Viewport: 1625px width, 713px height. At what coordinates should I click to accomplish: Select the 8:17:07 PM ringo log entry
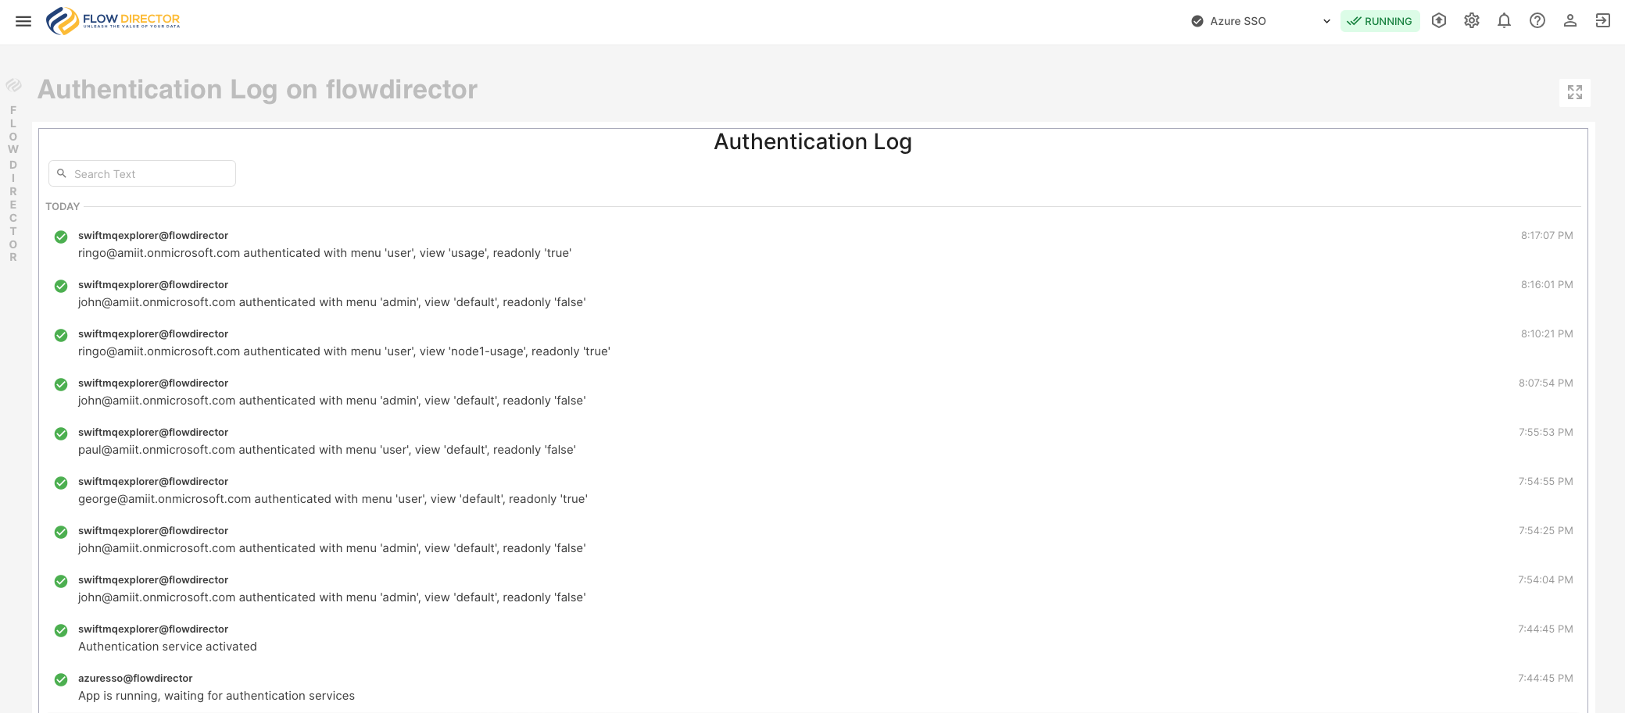pyautogui.click(x=324, y=253)
